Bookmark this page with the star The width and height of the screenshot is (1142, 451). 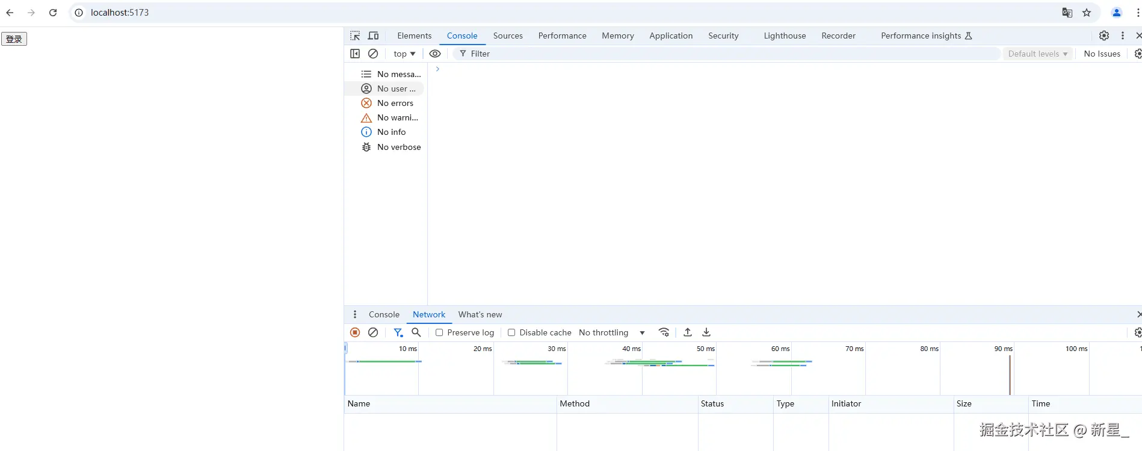pos(1087,13)
